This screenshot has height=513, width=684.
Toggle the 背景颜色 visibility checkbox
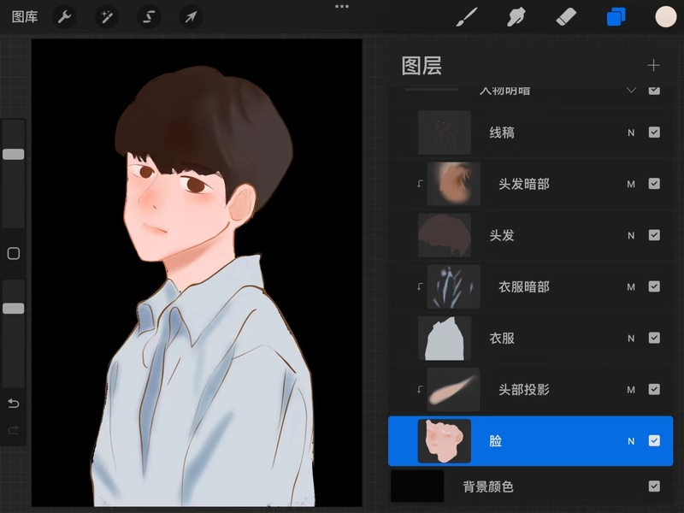click(654, 486)
